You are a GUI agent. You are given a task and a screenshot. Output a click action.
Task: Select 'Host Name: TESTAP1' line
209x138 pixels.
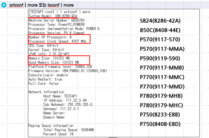[60, 96]
